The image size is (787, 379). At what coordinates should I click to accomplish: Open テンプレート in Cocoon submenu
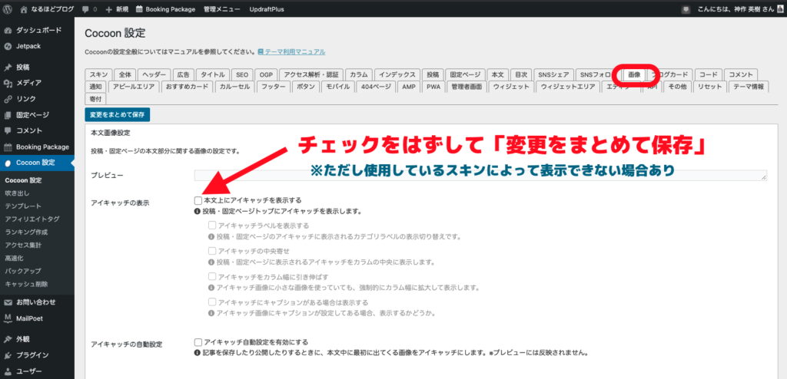(23, 206)
